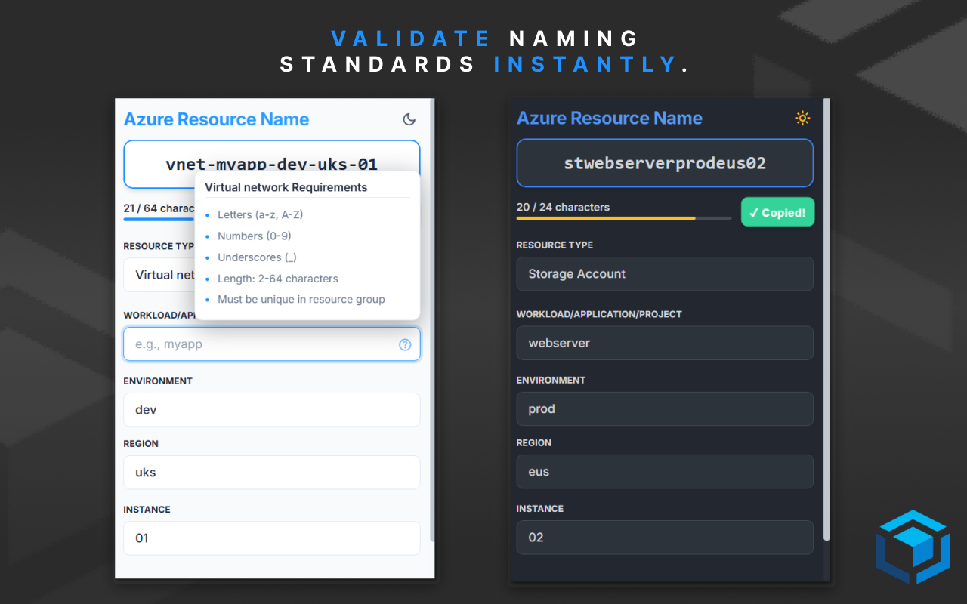Click the e.g., myapp workload input
The width and height of the screenshot is (967, 604).
click(261, 345)
